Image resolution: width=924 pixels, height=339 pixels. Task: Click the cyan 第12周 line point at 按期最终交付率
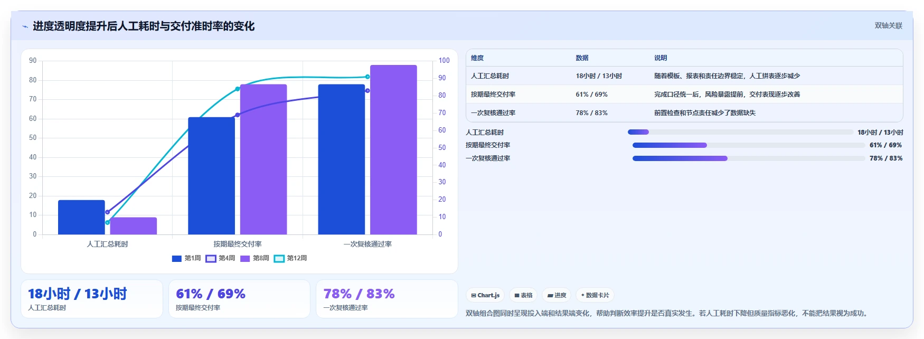click(238, 89)
